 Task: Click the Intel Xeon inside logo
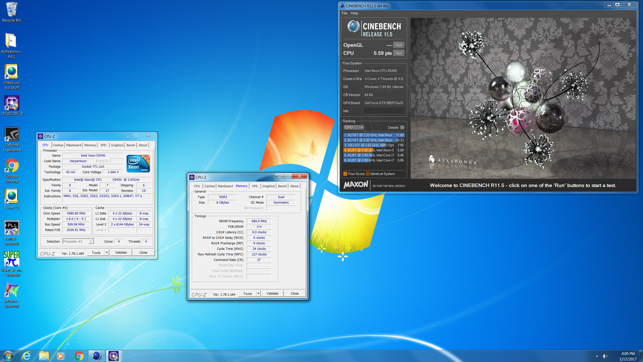click(x=138, y=163)
